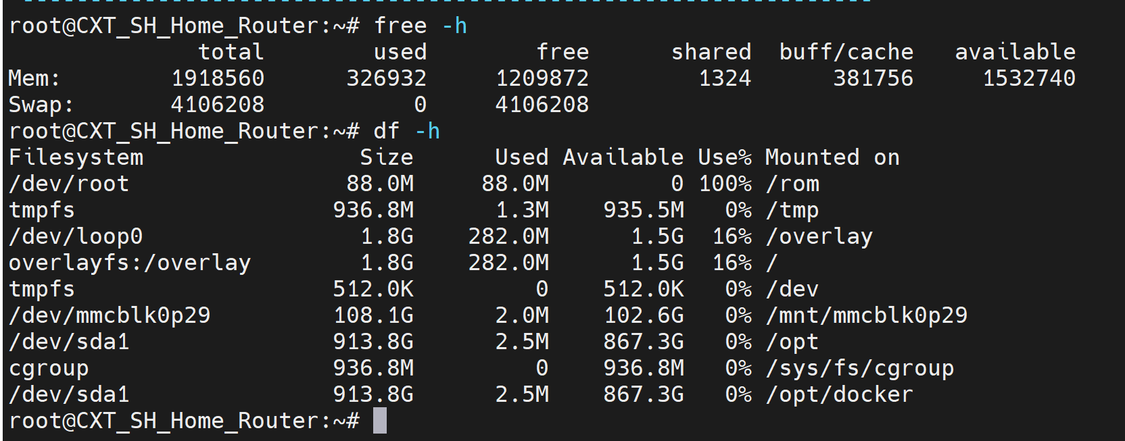
Task: Select the cgroup filesystem entry
Action: pos(49,368)
